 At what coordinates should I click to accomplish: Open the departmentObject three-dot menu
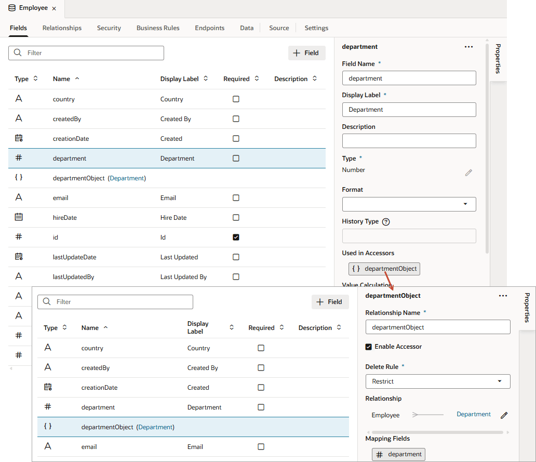502,296
